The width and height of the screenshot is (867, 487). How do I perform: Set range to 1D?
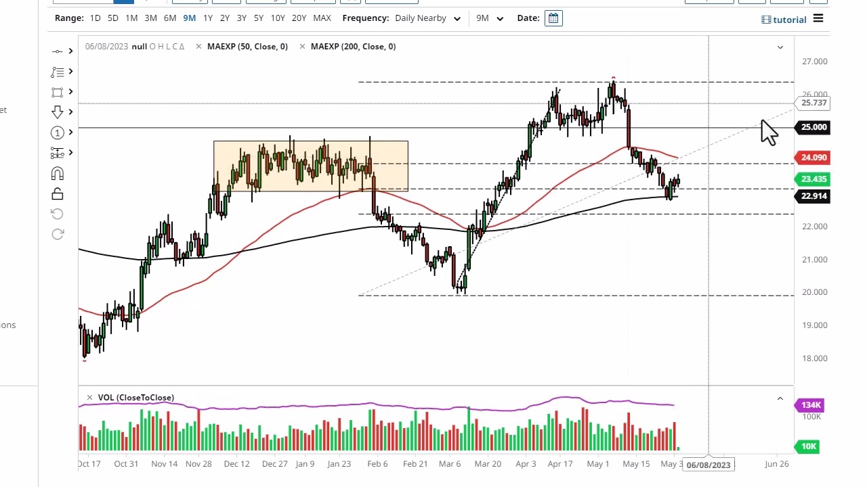pyautogui.click(x=96, y=18)
